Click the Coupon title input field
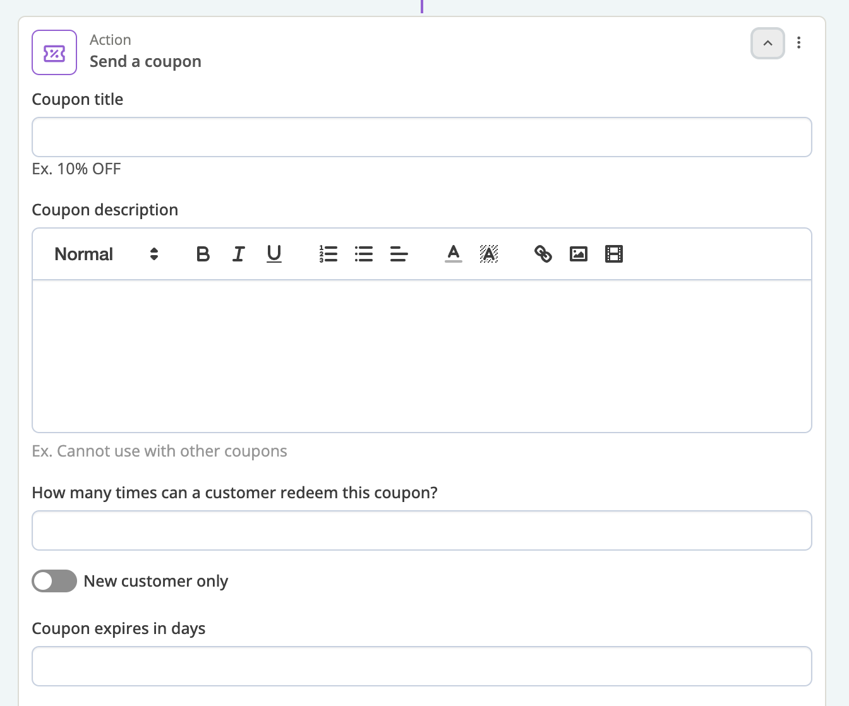 [421, 137]
